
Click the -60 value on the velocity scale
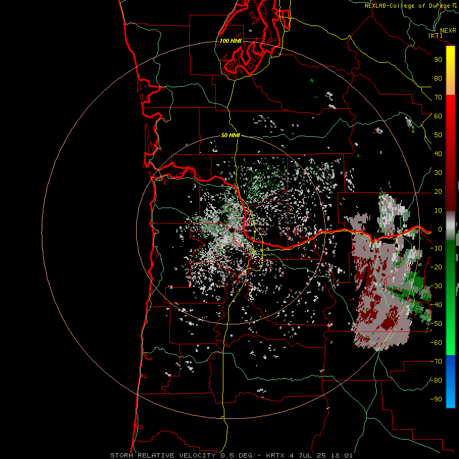436,343
